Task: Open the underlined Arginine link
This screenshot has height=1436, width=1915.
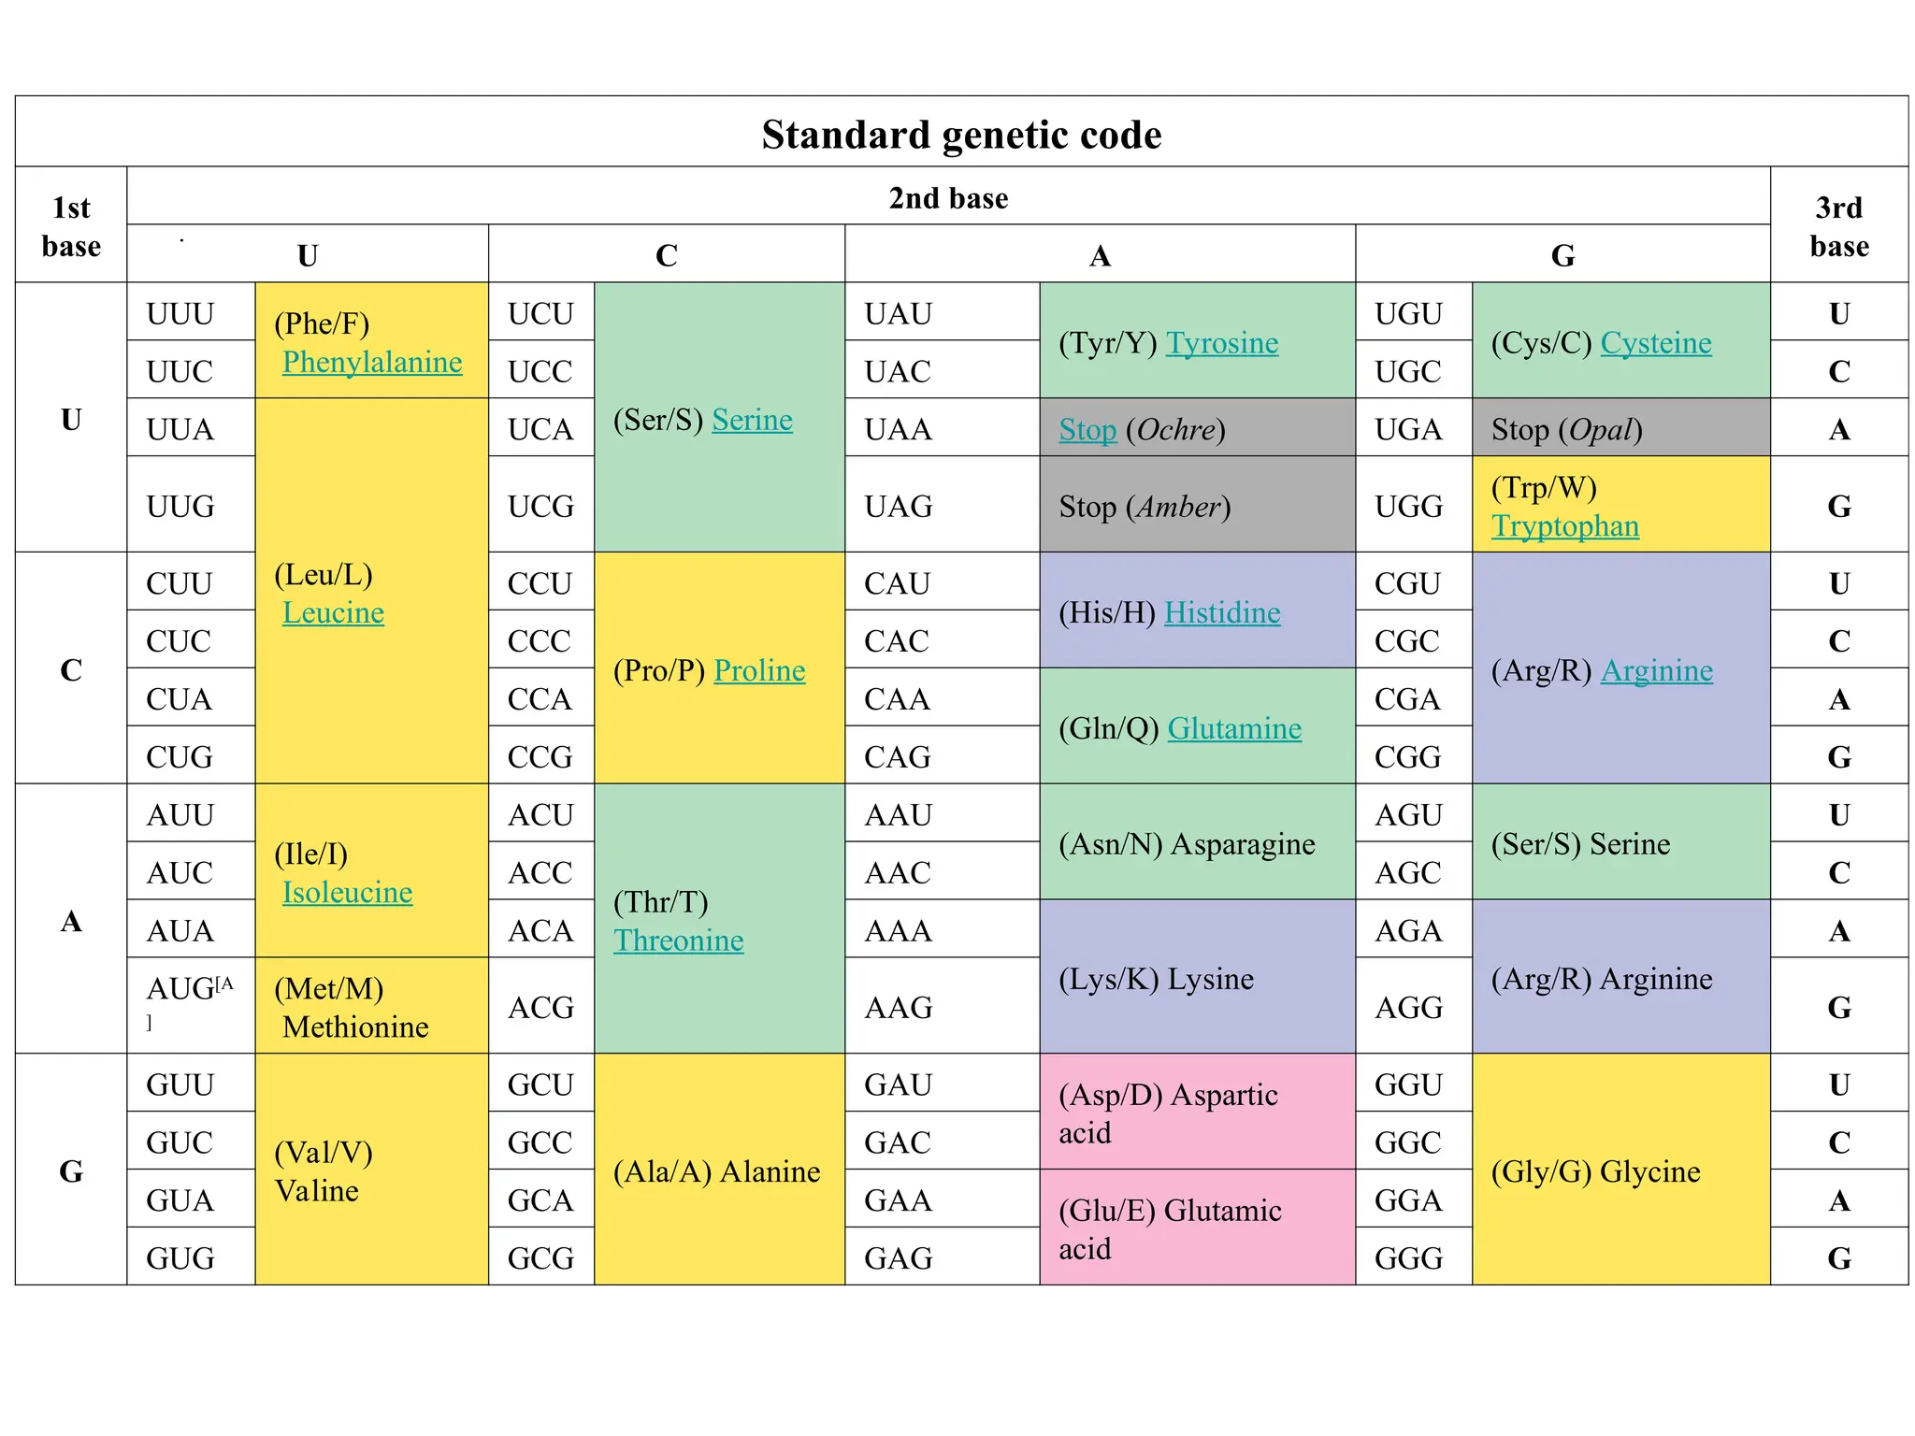Action: (1657, 670)
